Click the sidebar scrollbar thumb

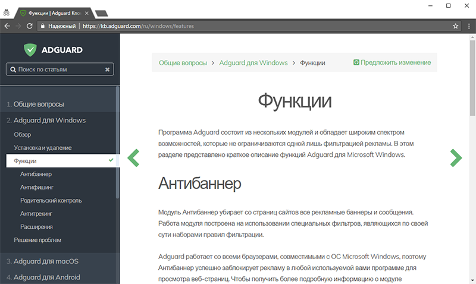click(x=117, y=143)
